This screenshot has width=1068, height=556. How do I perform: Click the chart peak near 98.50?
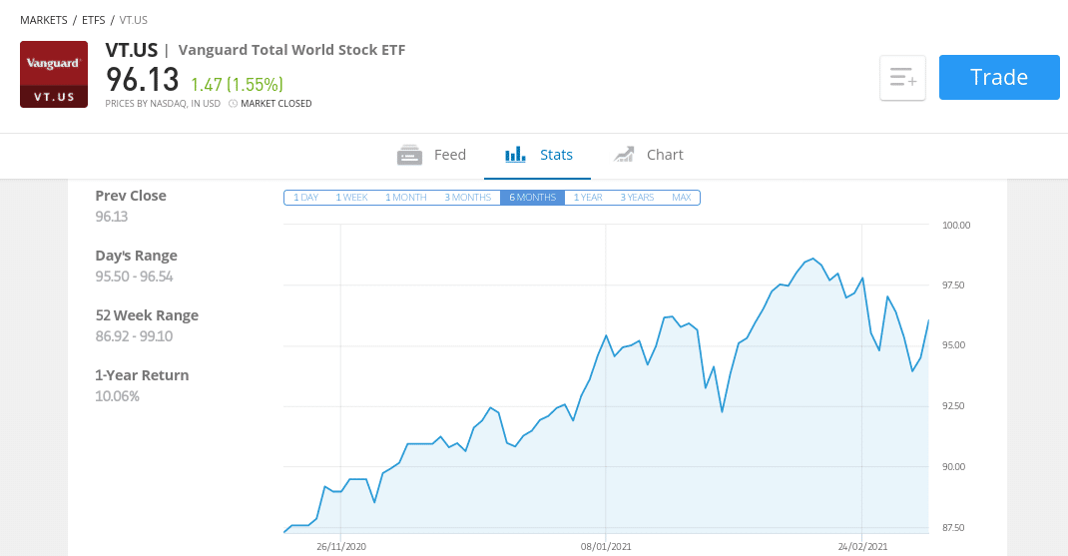point(812,259)
